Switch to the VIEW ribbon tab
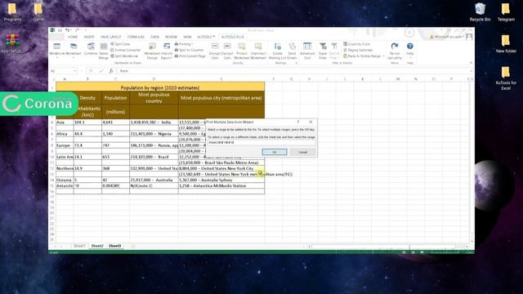Viewport: 523px width, 294px height. point(187,37)
